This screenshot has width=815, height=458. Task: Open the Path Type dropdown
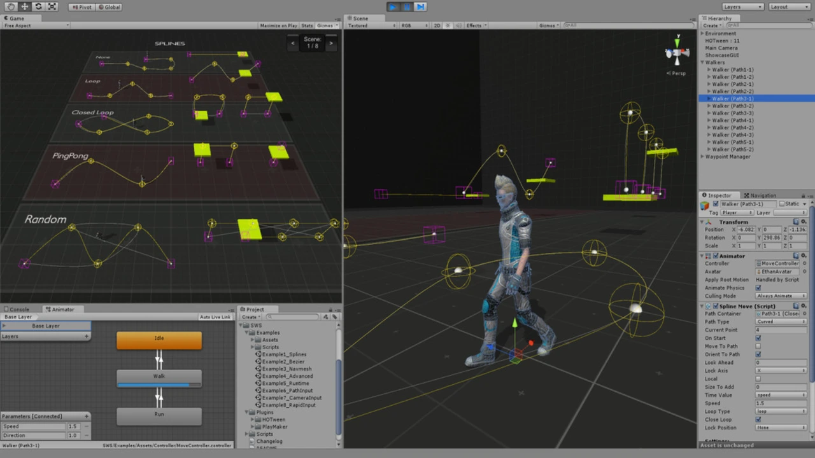(781, 322)
